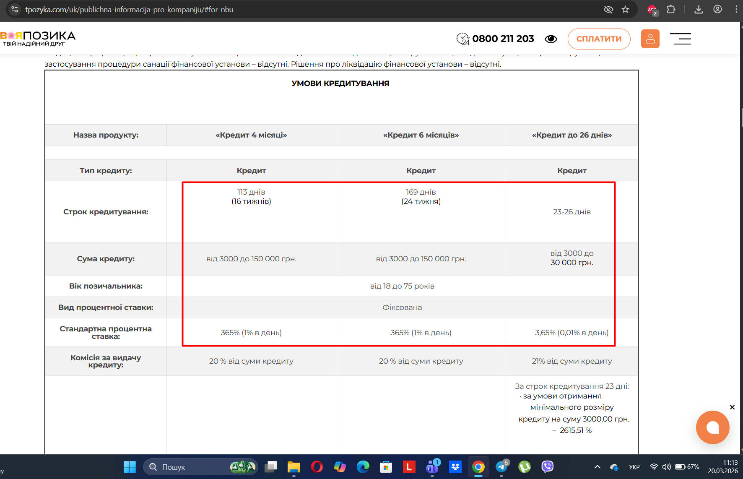Click the 24-hour phone support icon
The image size is (743, 479).
click(463, 39)
